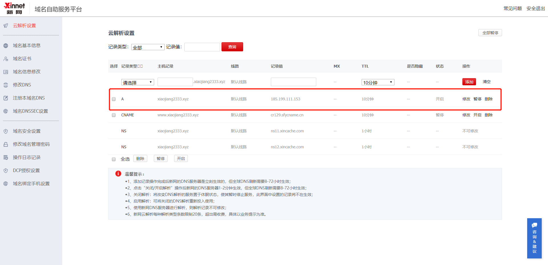Click the lock icon beside 修改域名管理密码

(6, 144)
